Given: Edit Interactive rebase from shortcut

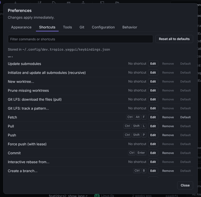Looking at the screenshot, I should click(153, 162).
